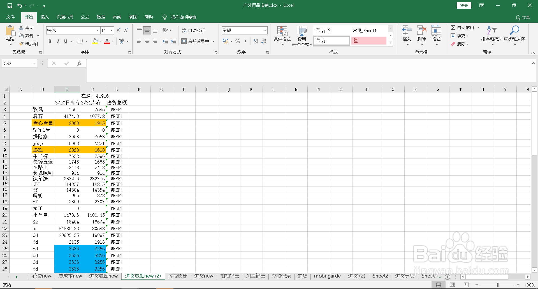Screen dimensions: 538x289
Task: Click the Insert Function fx icon
Action: tap(79, 64)
